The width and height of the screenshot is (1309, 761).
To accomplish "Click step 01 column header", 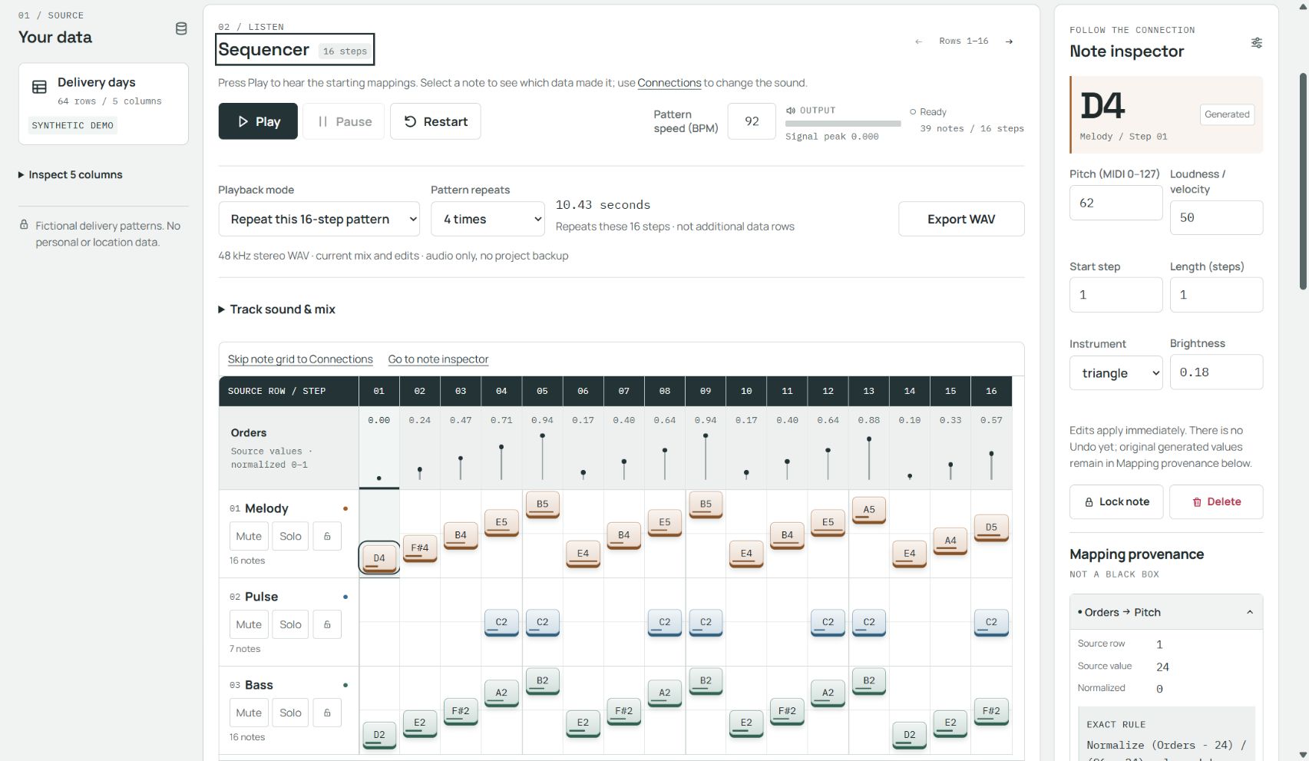I will point(379,391).
